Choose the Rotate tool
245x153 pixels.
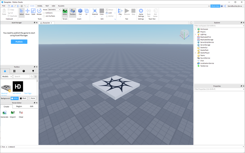(x=39, y=12)
